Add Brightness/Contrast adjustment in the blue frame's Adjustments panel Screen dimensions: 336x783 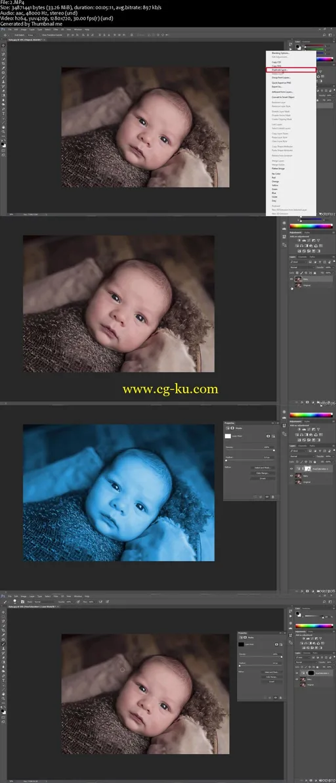(299, 430)
